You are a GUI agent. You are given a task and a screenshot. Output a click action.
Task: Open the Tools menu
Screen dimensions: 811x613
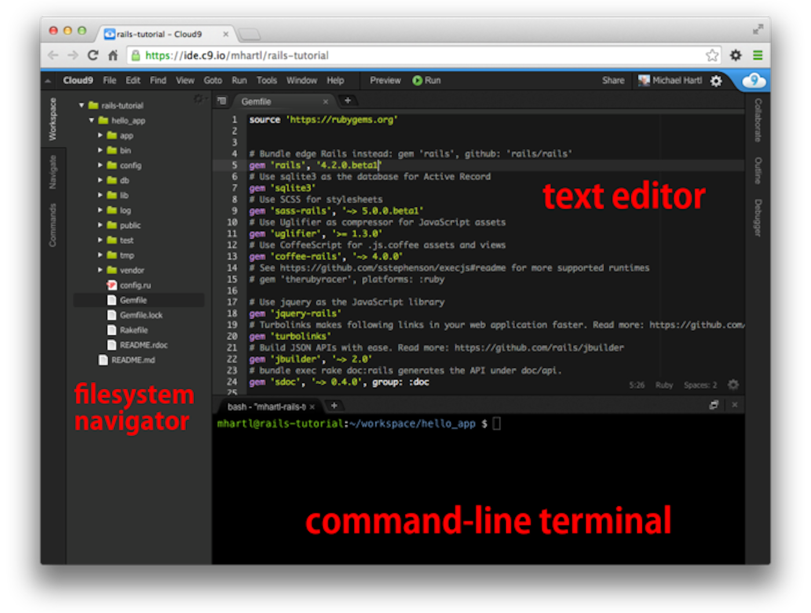point(266,81)
